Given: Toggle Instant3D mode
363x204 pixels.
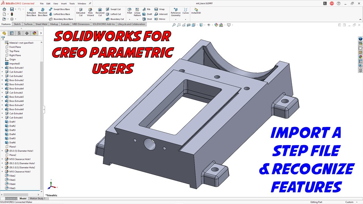Looking at the screenshot, I should [196, 11].
